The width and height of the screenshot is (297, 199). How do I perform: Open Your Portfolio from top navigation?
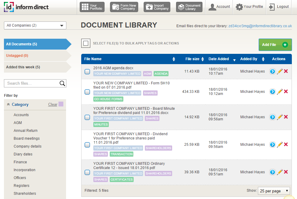pos(92,7)
